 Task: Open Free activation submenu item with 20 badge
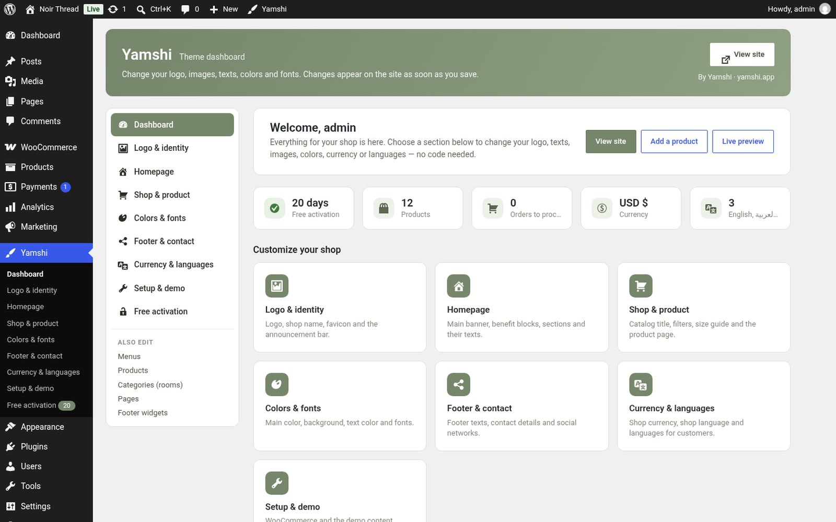(x=47, y=406)
